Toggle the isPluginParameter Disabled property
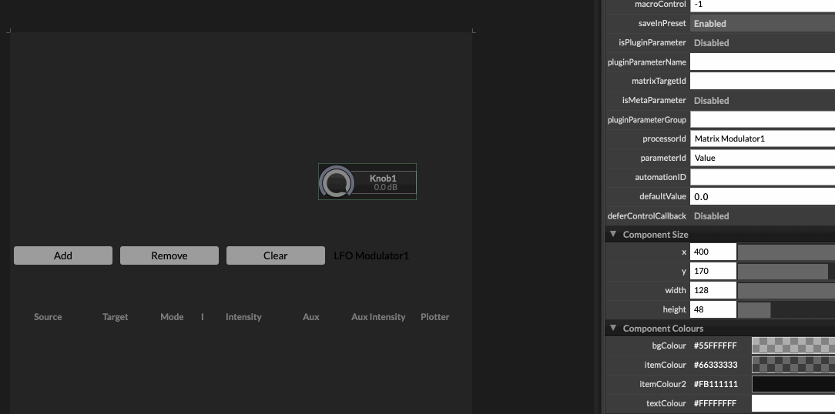The width and height of the screenshot is (835, 414). pyautogui.click(x=762, y=43)
